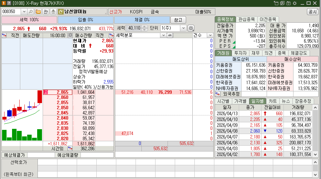
Task: Toggle swap icon left of 직전 header
Action: coord(4,35)
